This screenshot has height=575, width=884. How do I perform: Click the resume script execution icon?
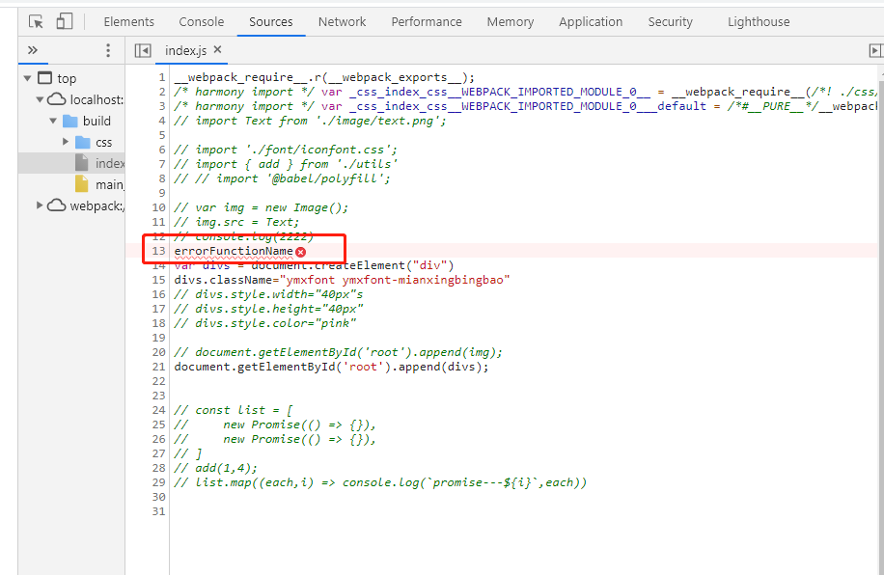875,49
